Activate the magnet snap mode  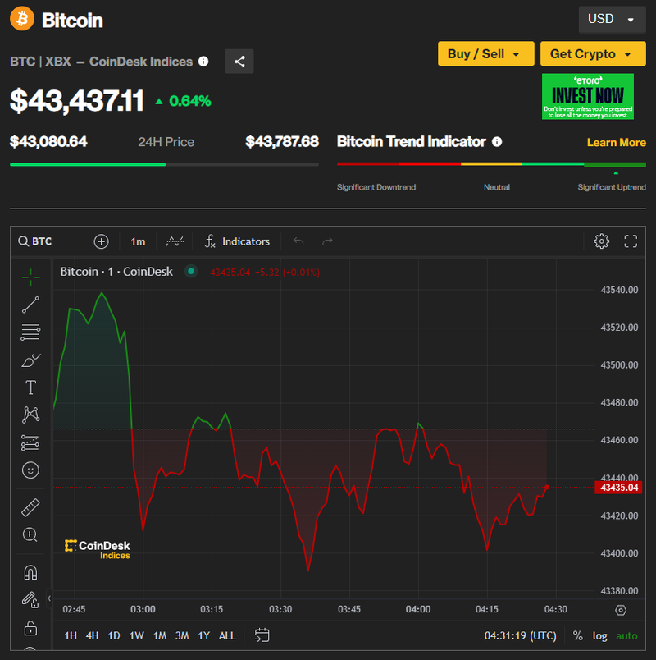click(30, 572)
